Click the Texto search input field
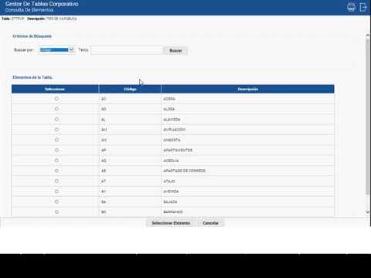This screenshot has width=371, height=278. pos(127,50)
